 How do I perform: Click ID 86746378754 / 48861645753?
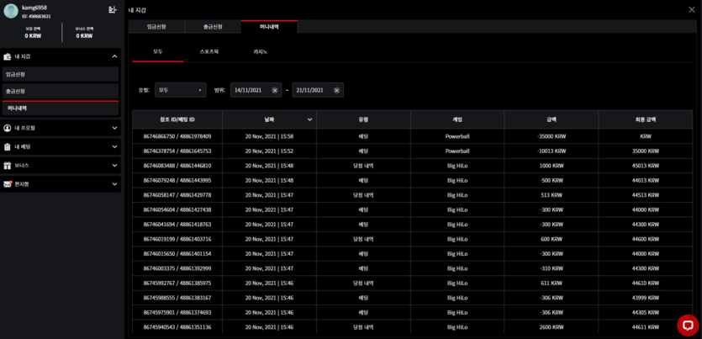point(177,151)
